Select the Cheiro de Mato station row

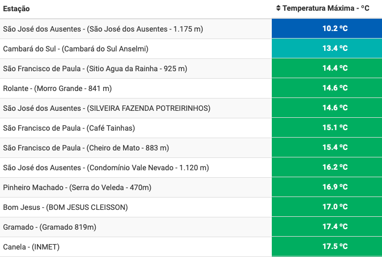[86, 148]
